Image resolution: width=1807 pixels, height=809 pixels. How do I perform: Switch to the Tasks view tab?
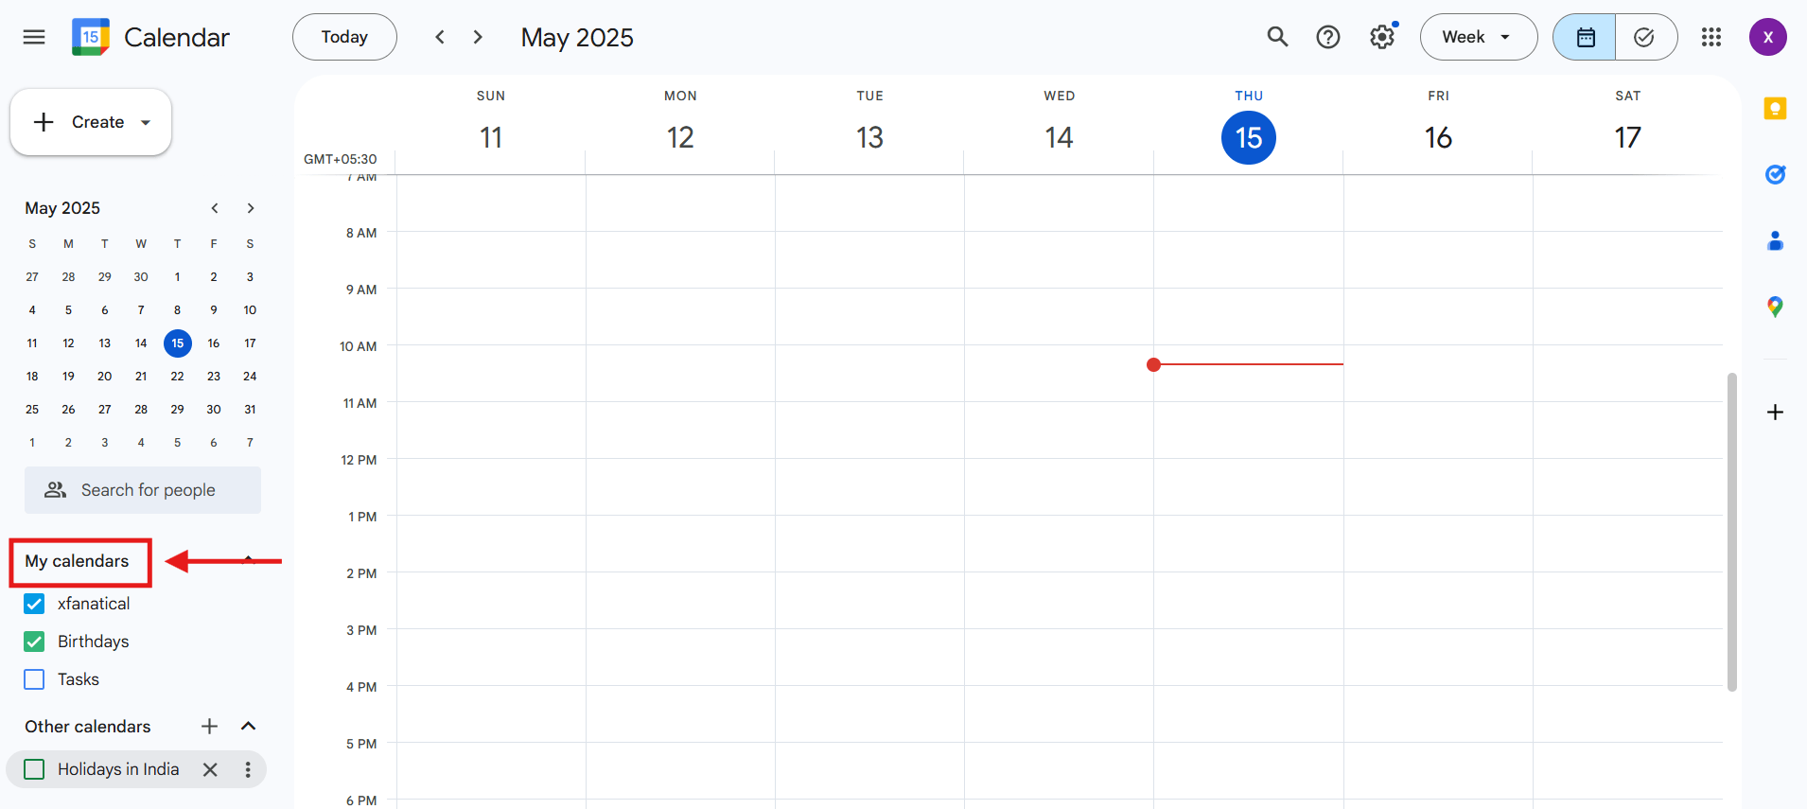[x=1645, y=37]
